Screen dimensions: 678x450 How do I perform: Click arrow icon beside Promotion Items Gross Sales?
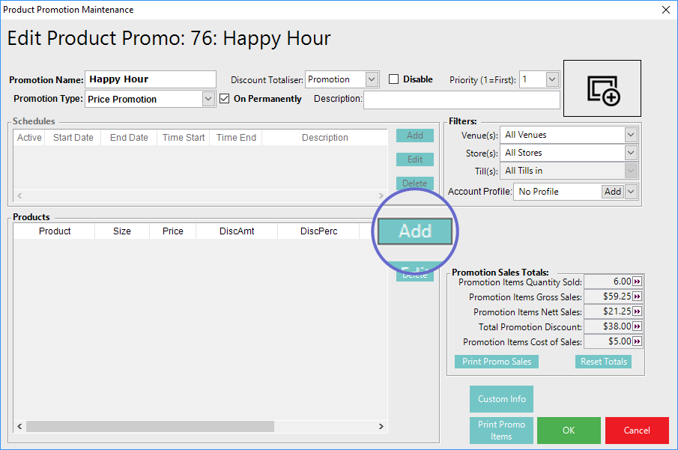638,297
